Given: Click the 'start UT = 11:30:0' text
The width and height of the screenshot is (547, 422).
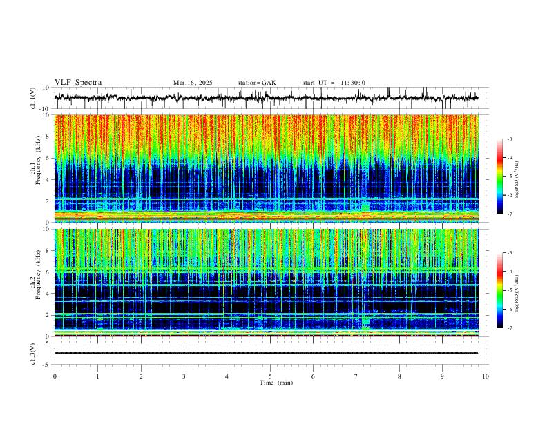Looking at the screenshot, I should 334,83.
